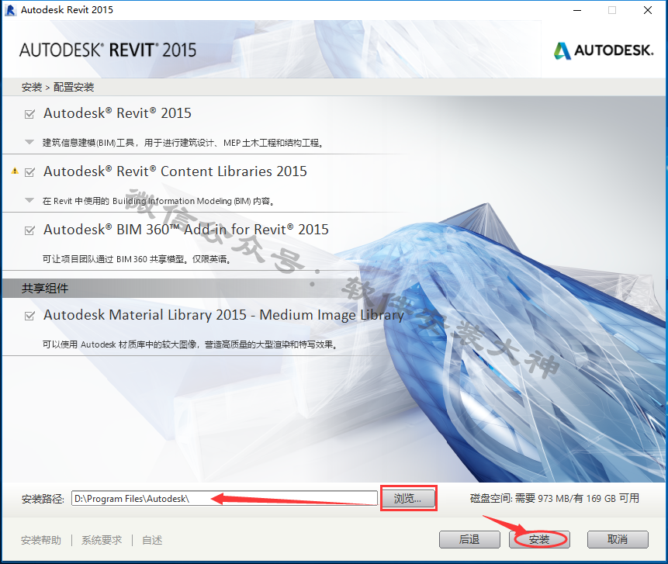Click the Autodesk 材质库 description text
Image resolution: width=668 pixels, height=564 pixels.
tap(190, 344)
